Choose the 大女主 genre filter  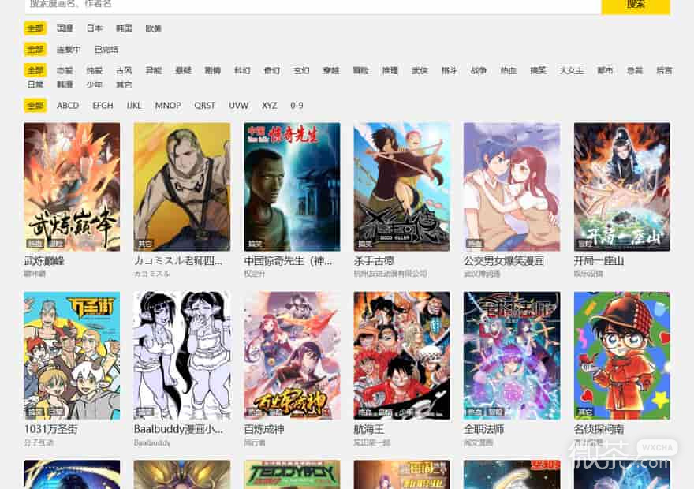[572, 70]
